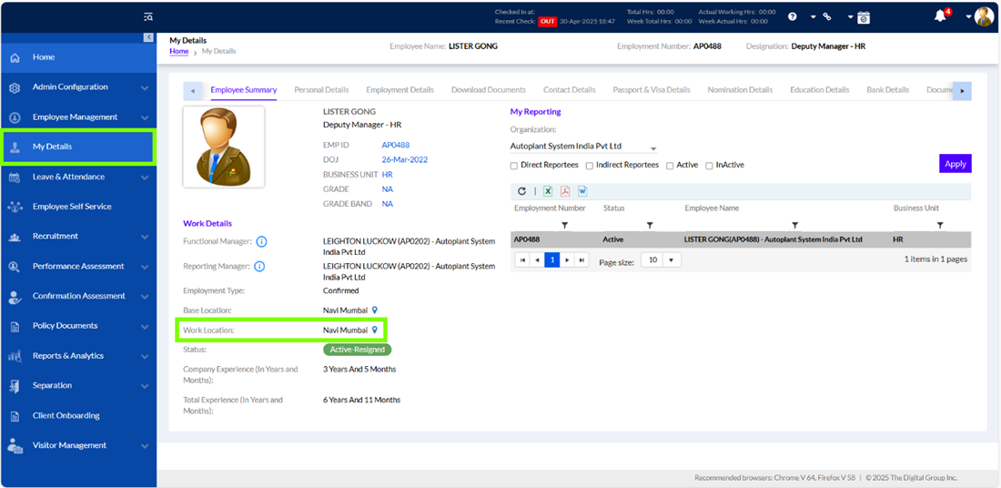Image resolution: width=1001 pixels, height=488 pixels.
Task: Follow the Home breadcrumb link
Action: 178,51
